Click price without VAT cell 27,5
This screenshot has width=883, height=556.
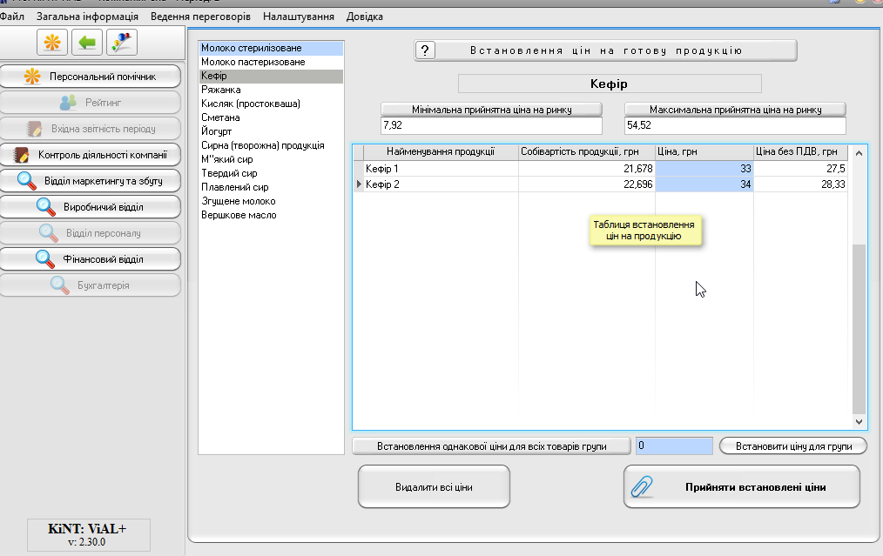coord(800,168)
